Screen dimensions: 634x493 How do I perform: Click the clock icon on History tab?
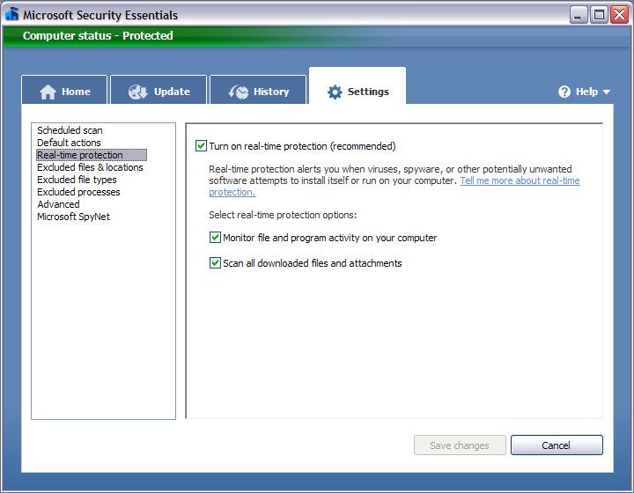[239, 92]
